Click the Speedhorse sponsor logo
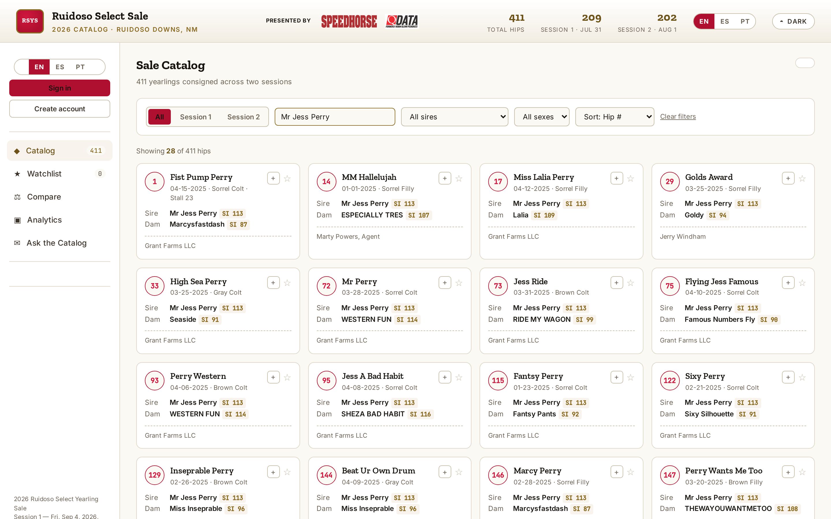 (x=349, y=21)
